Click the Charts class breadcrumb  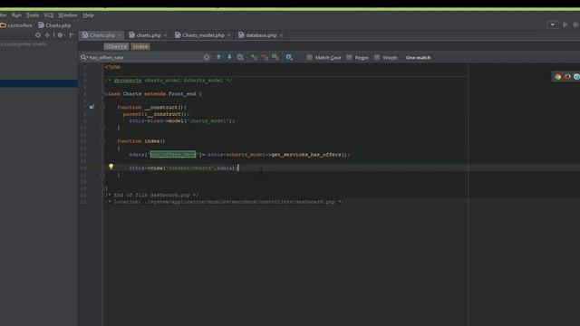[x=117, y=46]
